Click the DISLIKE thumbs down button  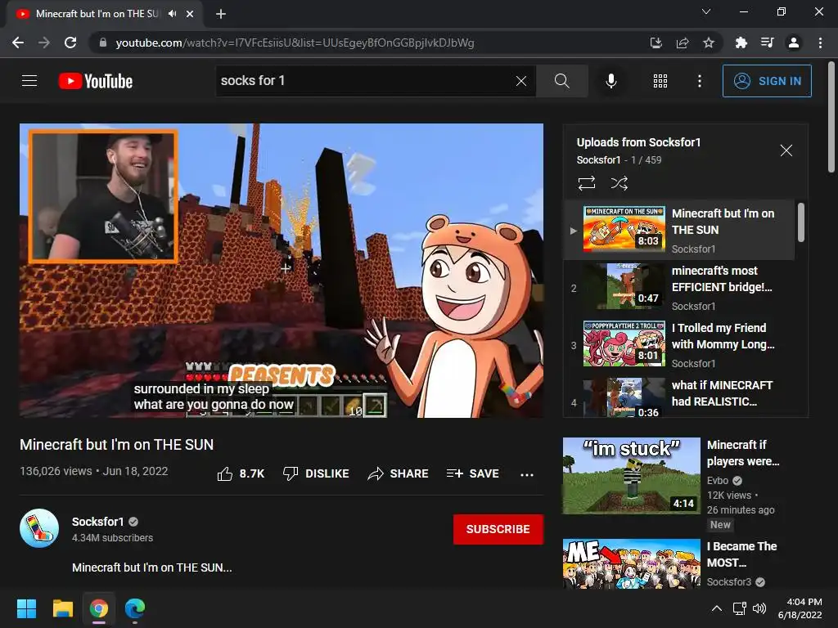[x=316, y=473]
